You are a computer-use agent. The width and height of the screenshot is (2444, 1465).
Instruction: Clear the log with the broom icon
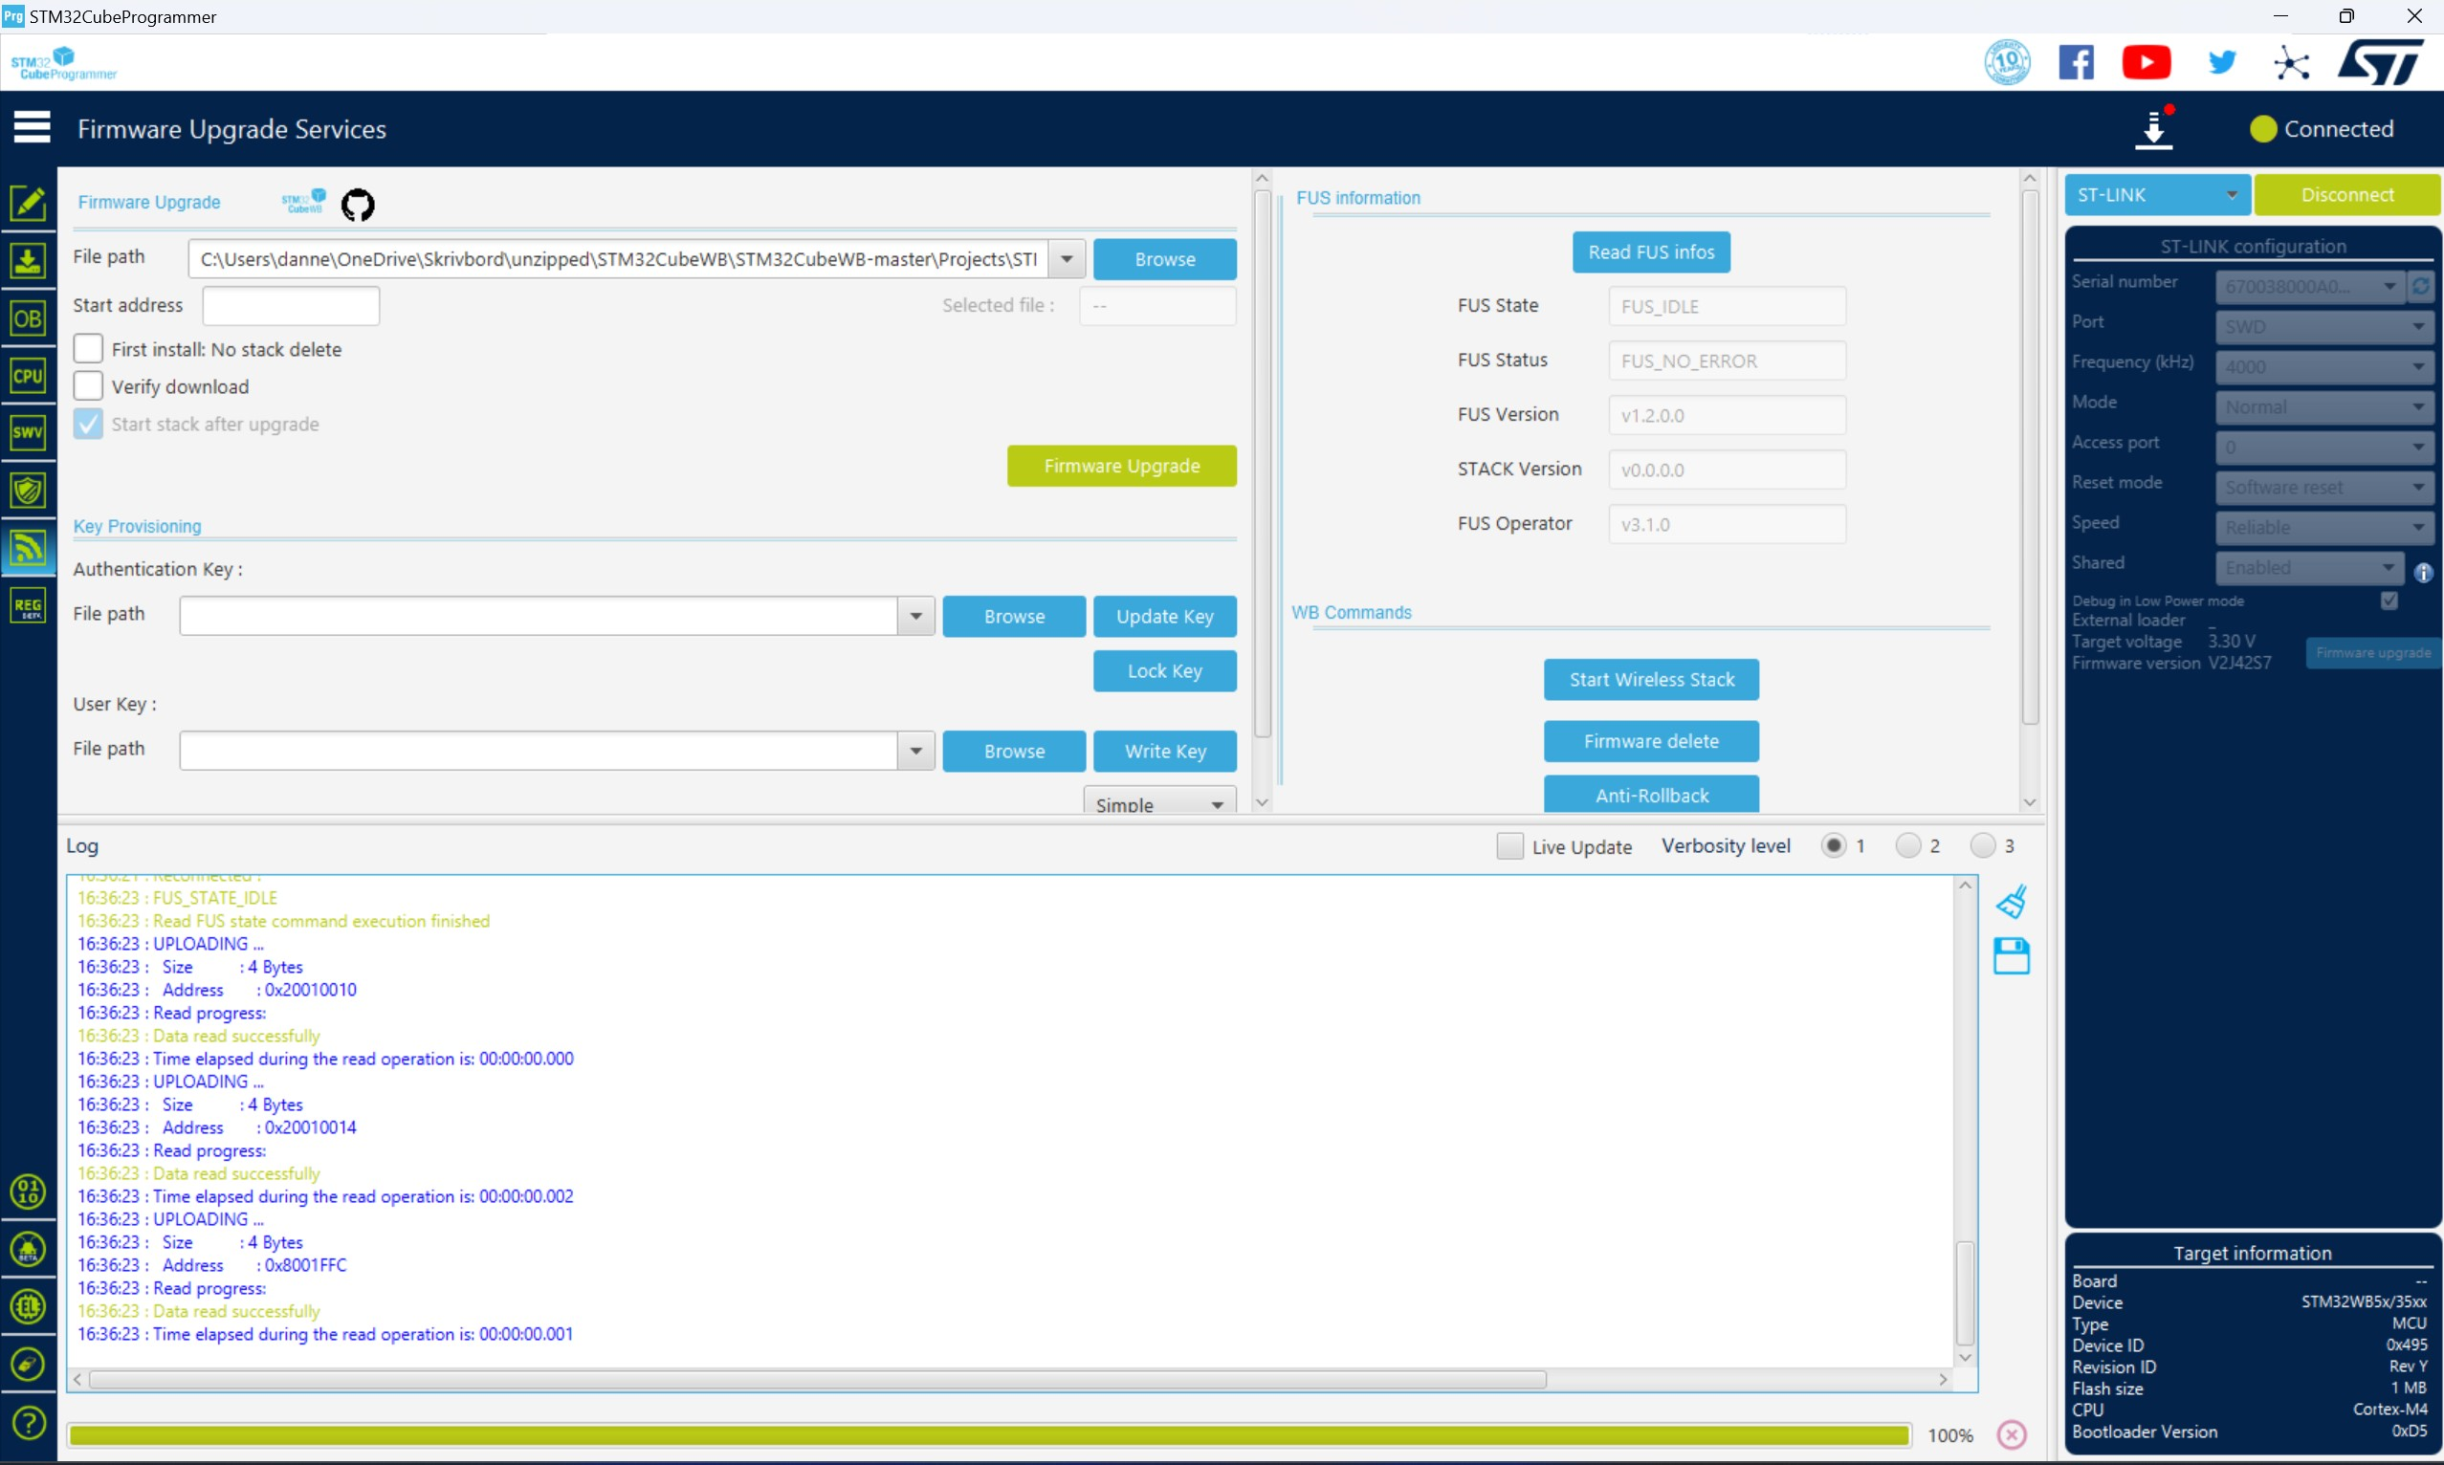(2011, 902)
